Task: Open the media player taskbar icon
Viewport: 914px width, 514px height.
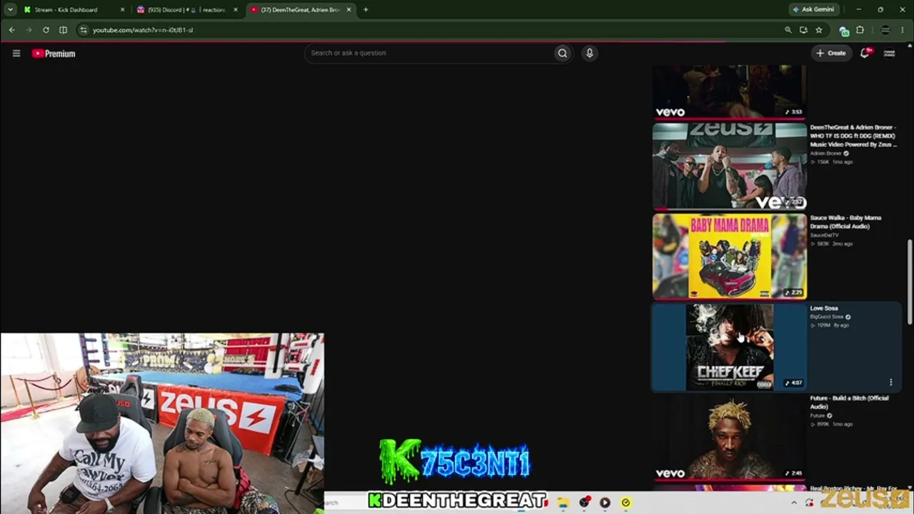Action: coord(605,503)
